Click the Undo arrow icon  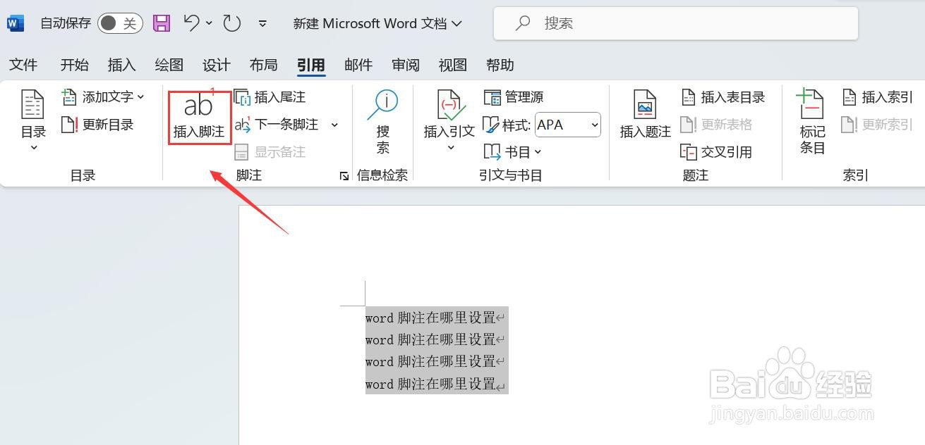click(x=191, y=23)
